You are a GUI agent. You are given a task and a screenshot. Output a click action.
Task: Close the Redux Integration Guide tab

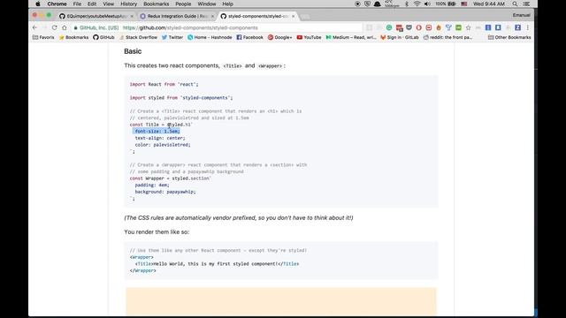pyautogui.click(x=212, y=16)
